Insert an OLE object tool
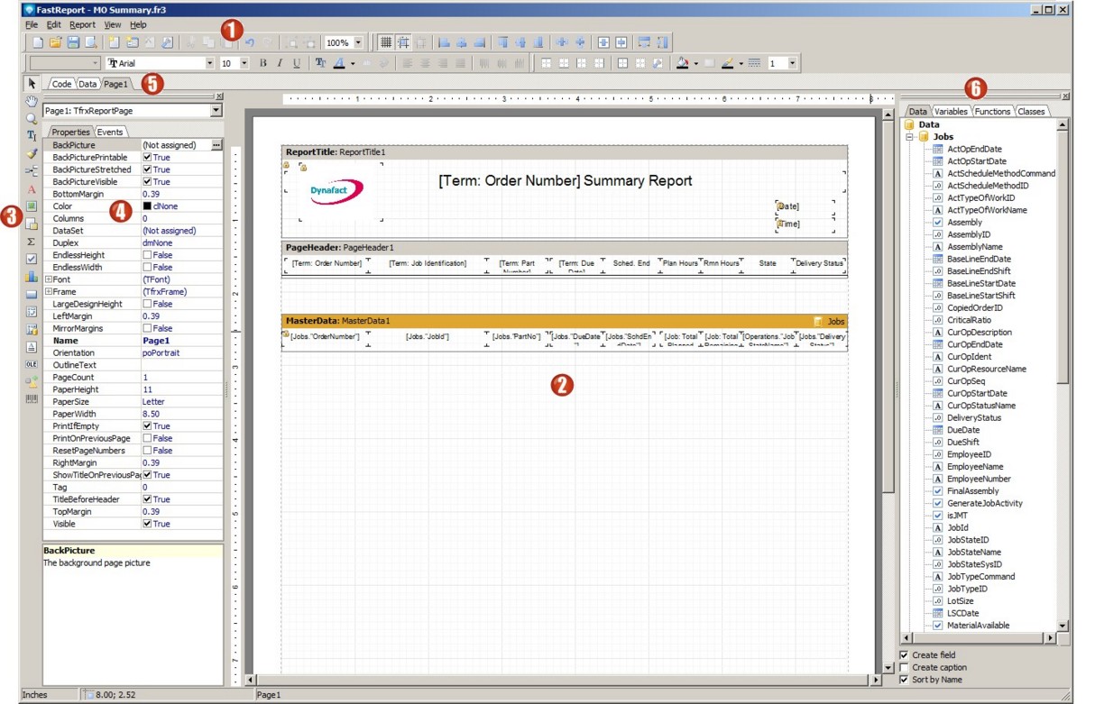The image size is (1095, 704). [32, 364]
